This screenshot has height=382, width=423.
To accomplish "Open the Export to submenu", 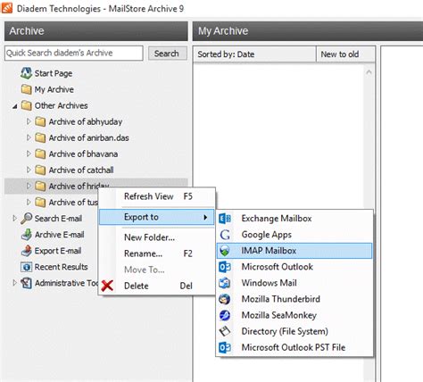I will click(156, 217).
